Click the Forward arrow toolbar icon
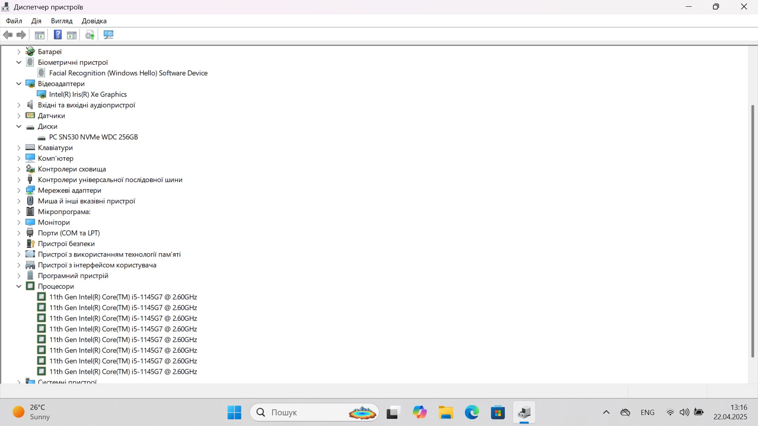Viewport: 758px width, 426px height. 21,35
